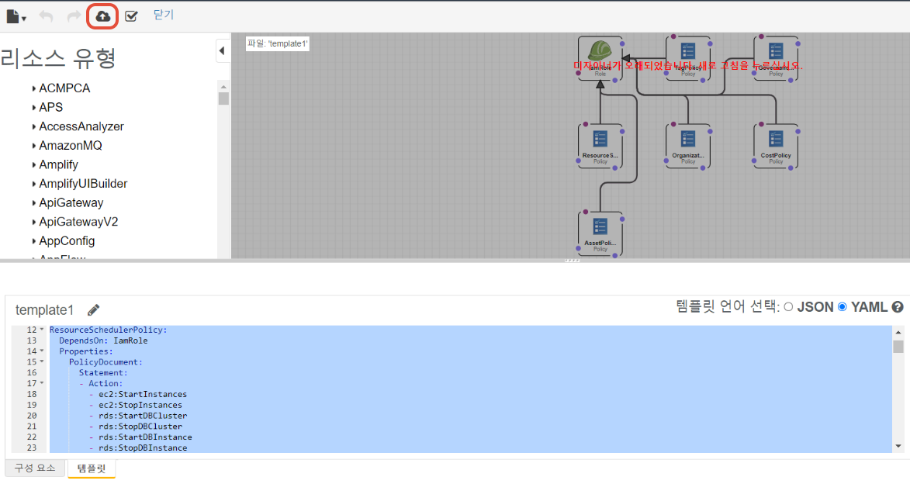Expand the AmazonMQ resource type
Viewport: 910px width, 484px height.
[x=34, y=146]
